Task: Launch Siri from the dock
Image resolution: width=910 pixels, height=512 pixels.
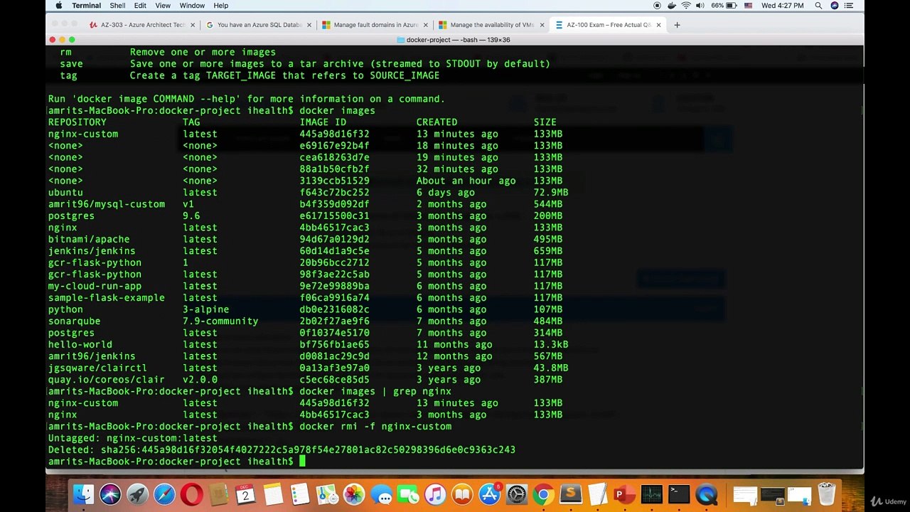Action: tap(110, 494)
